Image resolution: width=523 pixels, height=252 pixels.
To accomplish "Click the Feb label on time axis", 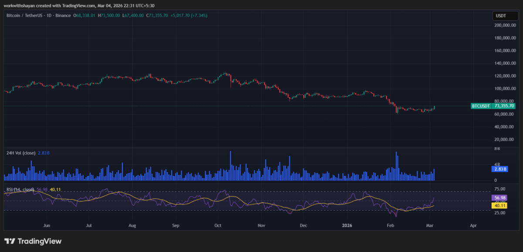I will 390,226.
